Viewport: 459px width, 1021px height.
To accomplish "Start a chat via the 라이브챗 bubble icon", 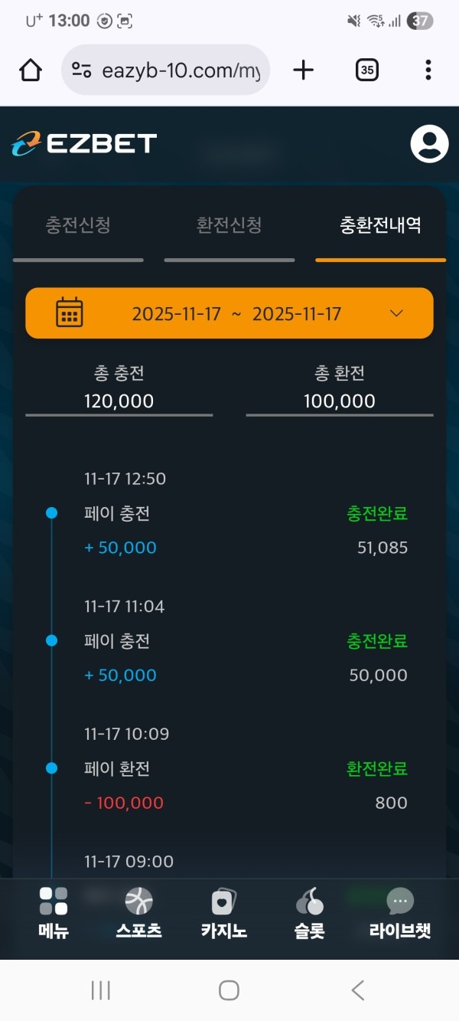I will (x=399, y=900).
